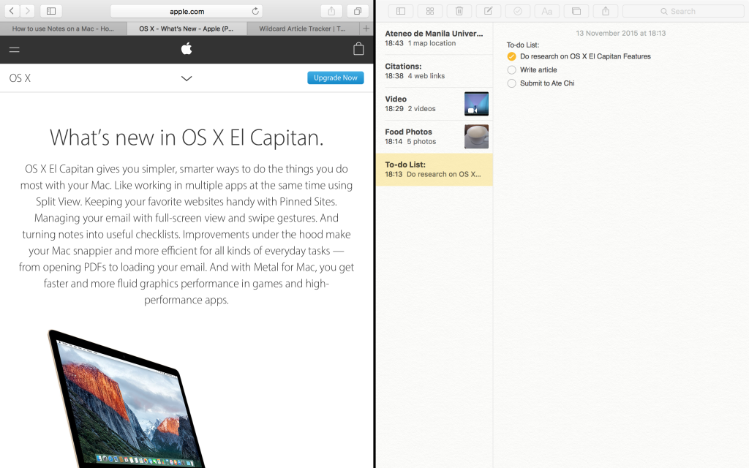
Task: Show the Safari sidebar
Action: pos(51,11)
